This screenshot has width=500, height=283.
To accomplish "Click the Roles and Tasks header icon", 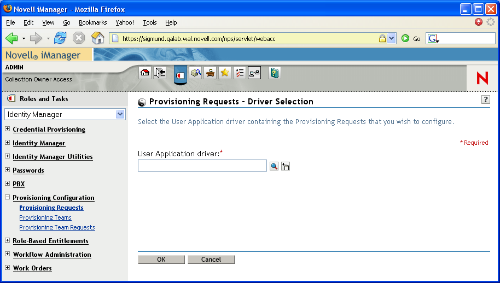I will pyautogui.click(x=11, y=99).
